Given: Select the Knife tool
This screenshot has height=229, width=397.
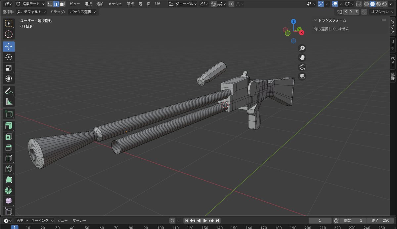Looking at the screenshot, I should pos(9,169).
